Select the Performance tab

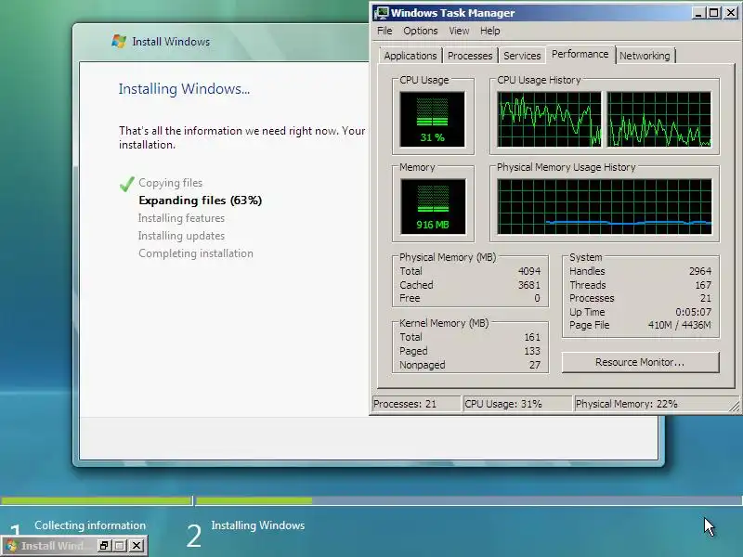click(580, 54)
